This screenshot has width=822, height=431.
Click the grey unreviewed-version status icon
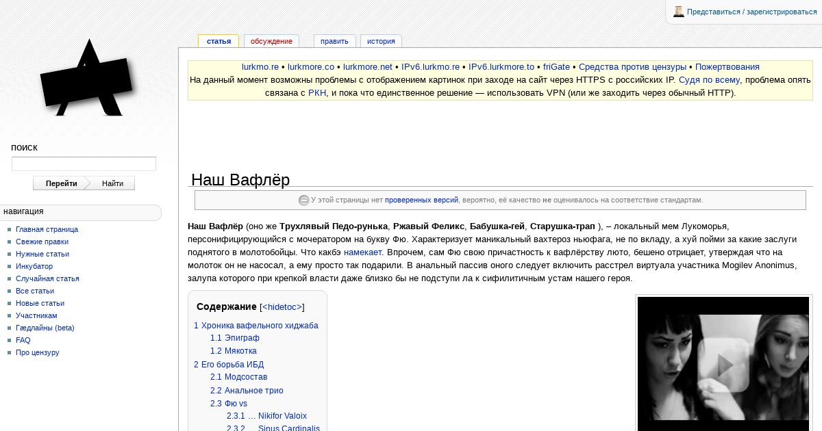pyautogui.click(x=304, y=200)
